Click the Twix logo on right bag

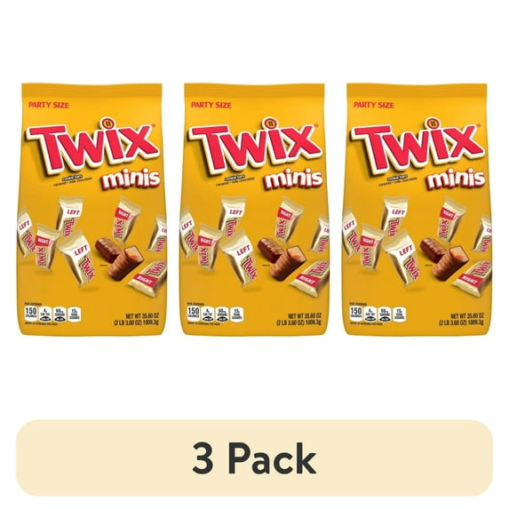tap(418, 146)
